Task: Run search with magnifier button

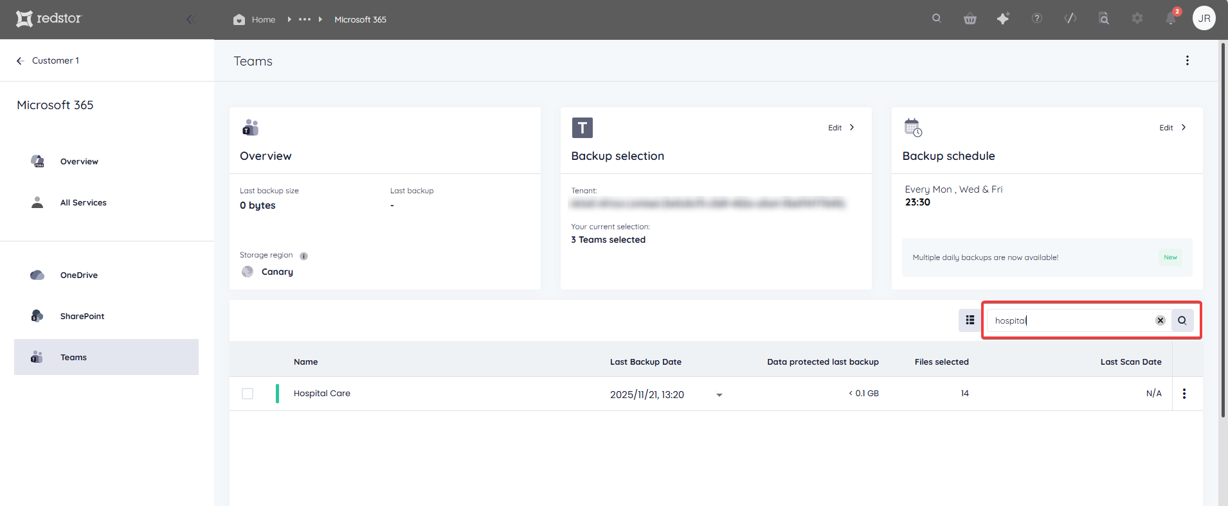Action: coord(1182,320)
